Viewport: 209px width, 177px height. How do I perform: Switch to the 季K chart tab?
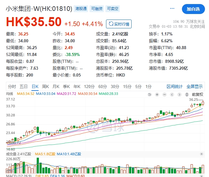pyautogui.click(x=66, y=87)
